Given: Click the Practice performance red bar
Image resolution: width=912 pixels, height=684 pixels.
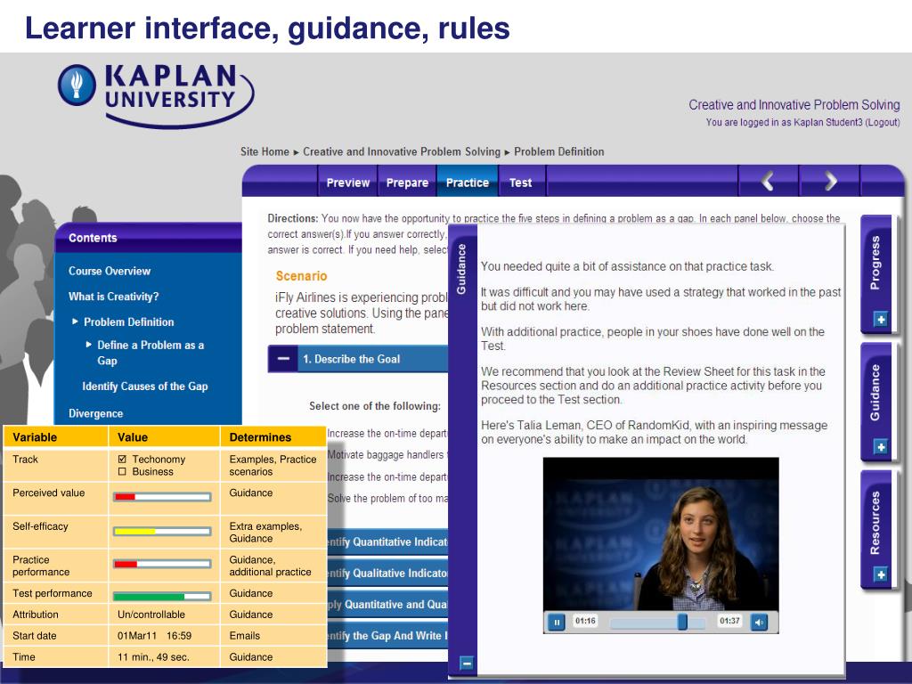Looking at the screenshot, I should [162, 564].
